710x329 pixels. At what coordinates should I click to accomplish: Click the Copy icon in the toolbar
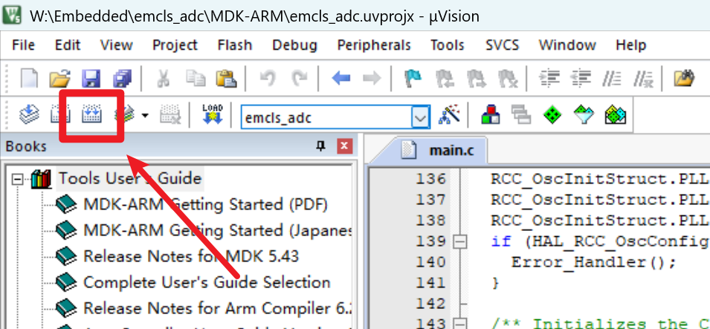(196, 78)
